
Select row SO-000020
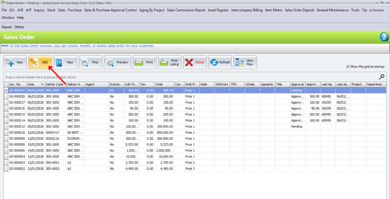tap(195, 96)
